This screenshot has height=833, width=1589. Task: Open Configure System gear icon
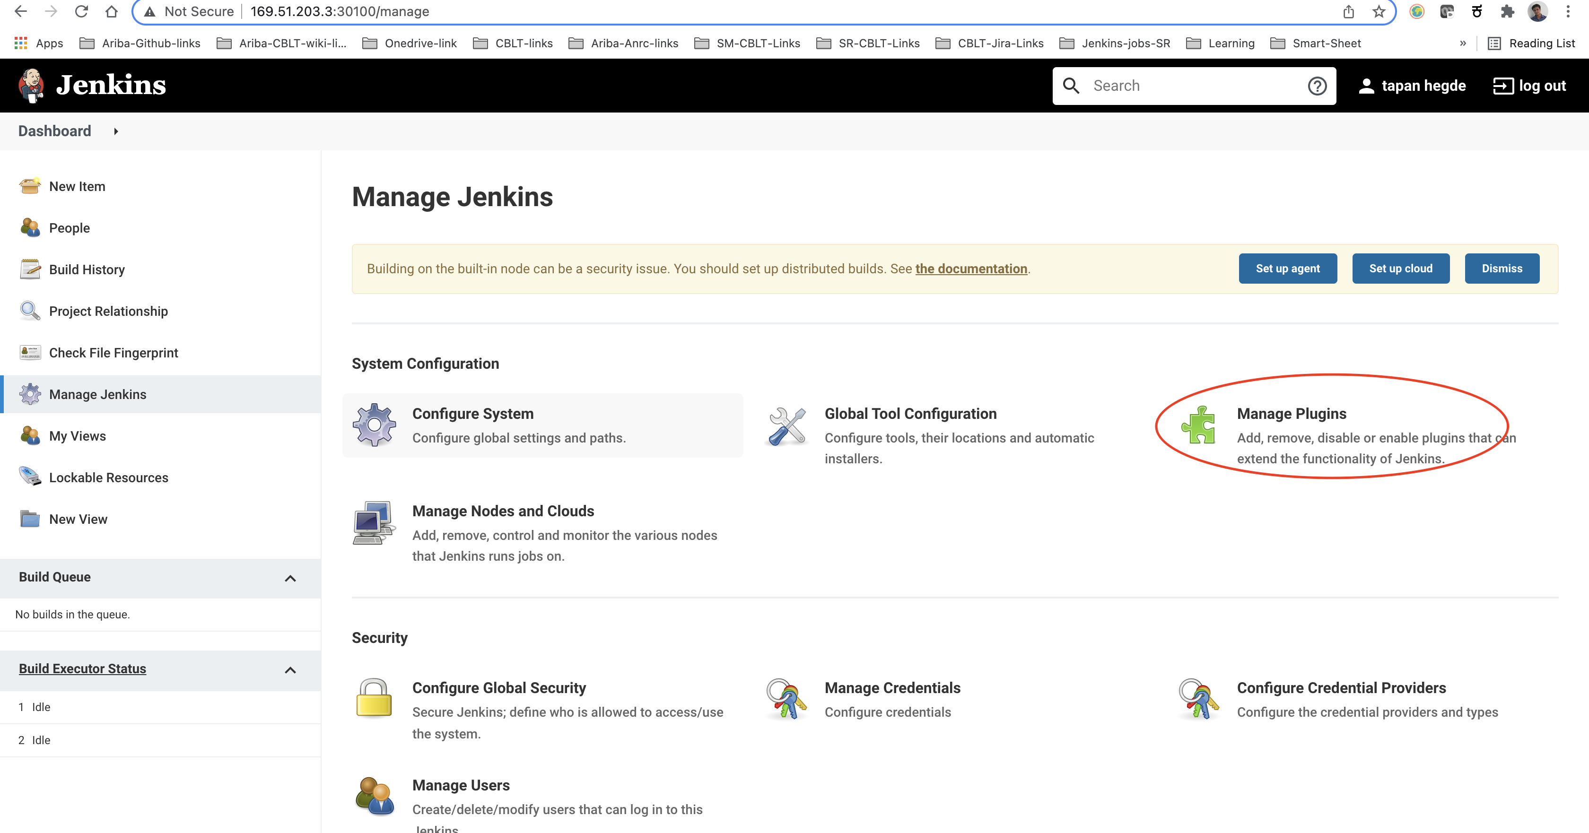tap(374, 425)
